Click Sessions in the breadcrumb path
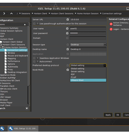The height and width of the screenshot is (133, 129). pyautogui.click(x=26, y=13)
